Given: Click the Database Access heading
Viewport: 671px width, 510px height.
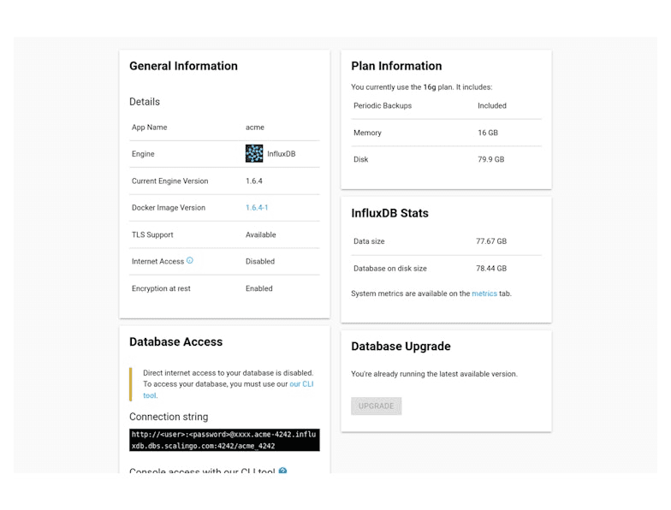Looking at the screenshot, I should point(176,342).
